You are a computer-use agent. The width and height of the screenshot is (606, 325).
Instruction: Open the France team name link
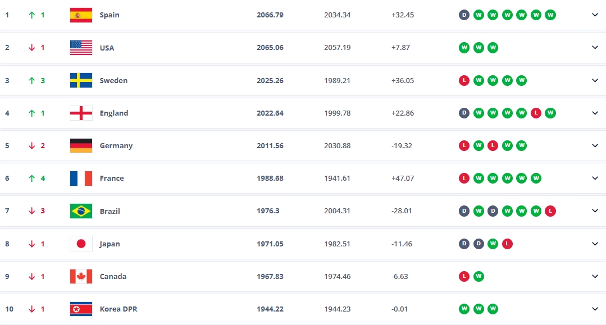[x=112, y=178]
